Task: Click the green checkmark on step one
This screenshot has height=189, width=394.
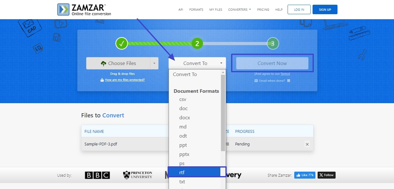Action: click(122, 43)
